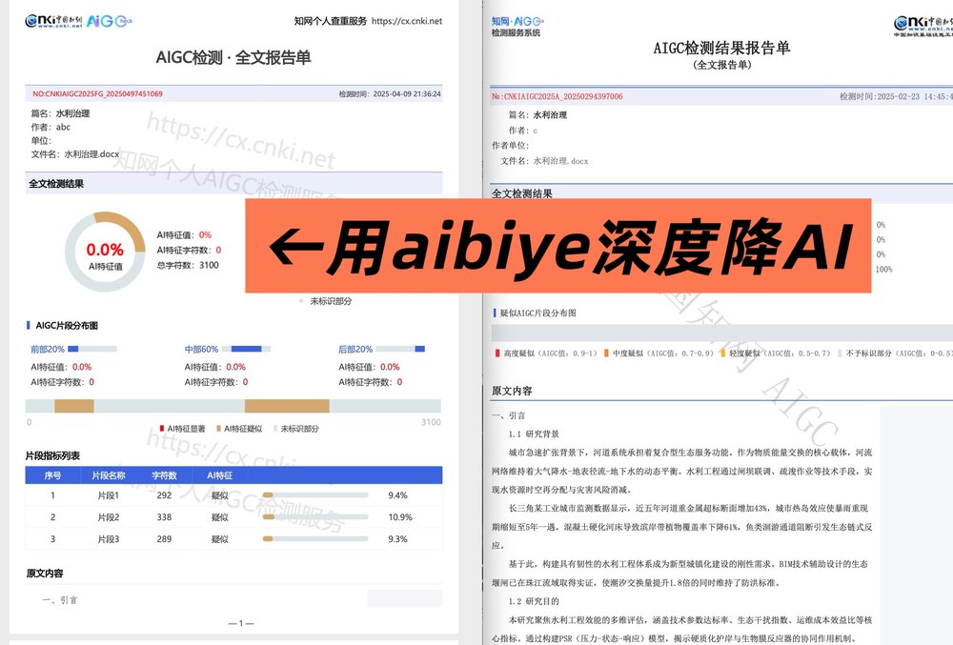Click the 338 character count cell
This screenshot has width=953, height=645.
coord(164,516)
